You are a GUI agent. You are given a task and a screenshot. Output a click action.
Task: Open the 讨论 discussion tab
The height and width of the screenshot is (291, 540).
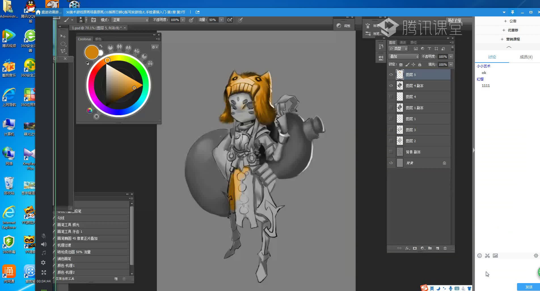(492, 57)
